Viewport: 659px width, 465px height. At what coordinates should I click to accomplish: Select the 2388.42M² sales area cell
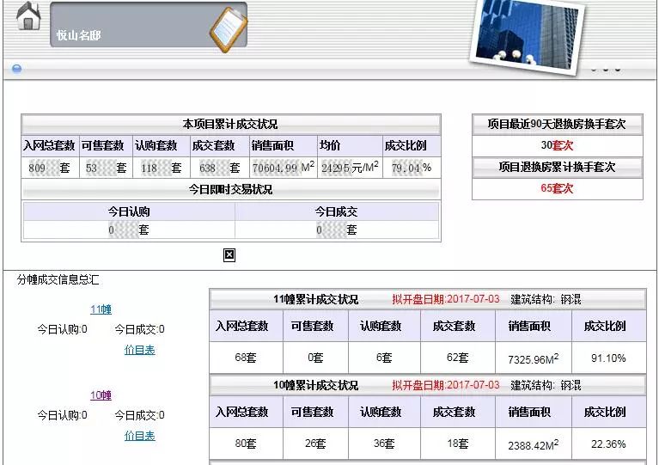(x=534, y=444)
